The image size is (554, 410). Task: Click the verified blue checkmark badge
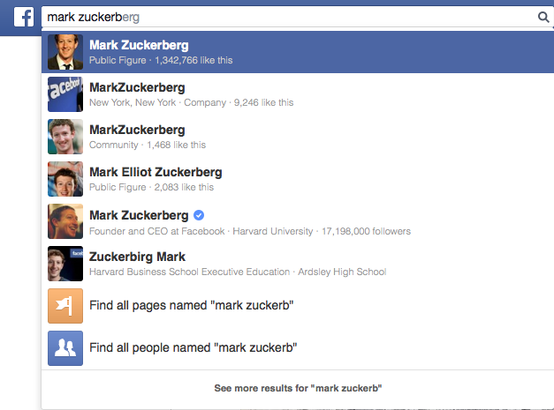(x=199, y=215)
